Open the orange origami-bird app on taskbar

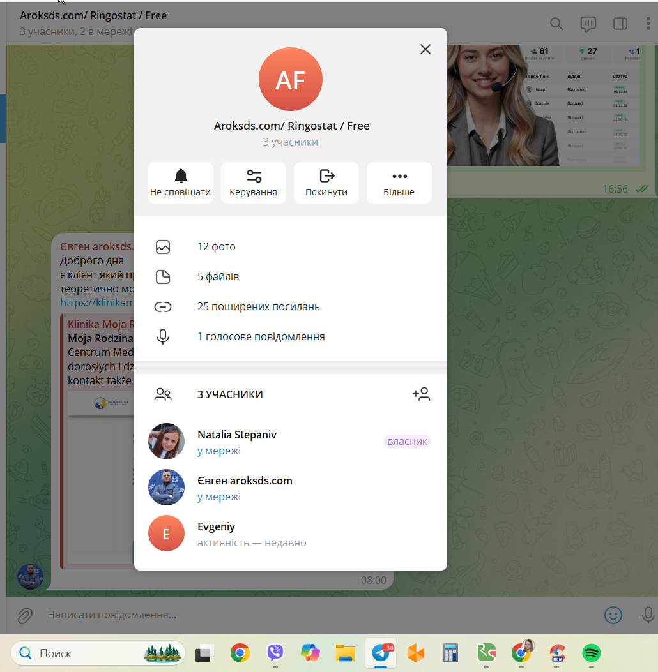416,653
